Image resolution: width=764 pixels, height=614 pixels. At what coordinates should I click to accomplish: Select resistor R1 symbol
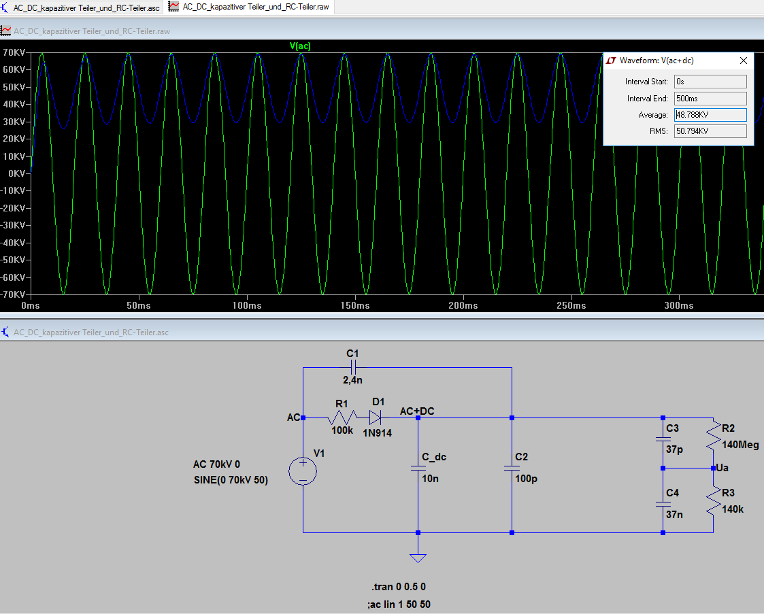(342, 417)
